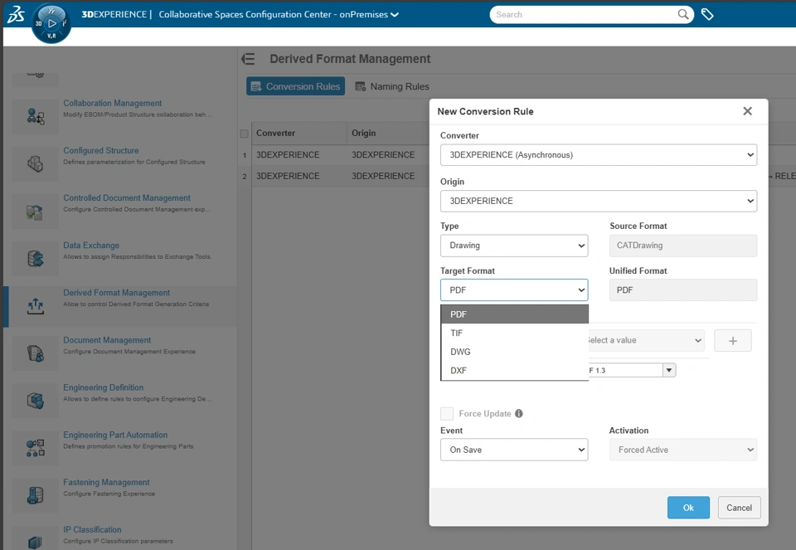This screenshot has height=550, width=796.
Task: Select DWG in Target Format list
Action: pyautogui.click(x=514, y=352)
